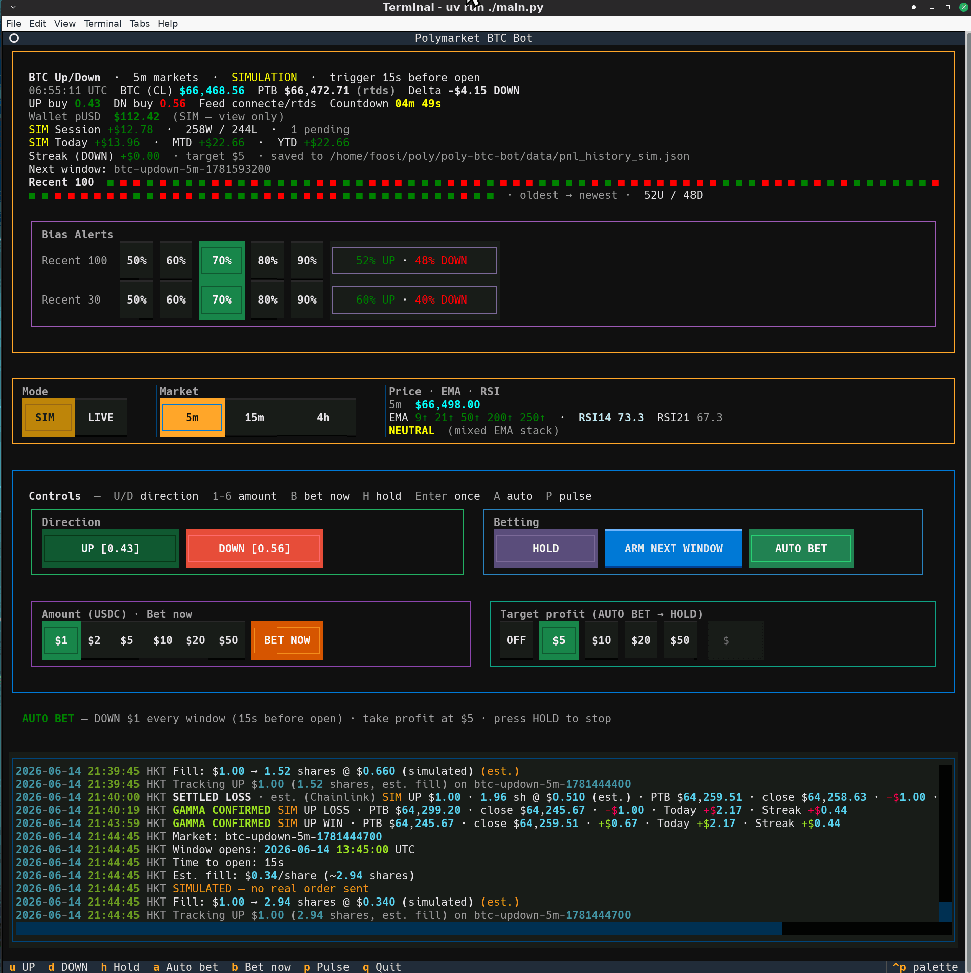Enable AUTO BET
The height and width of the screenshot is (973, 971).
coord(801,549)
